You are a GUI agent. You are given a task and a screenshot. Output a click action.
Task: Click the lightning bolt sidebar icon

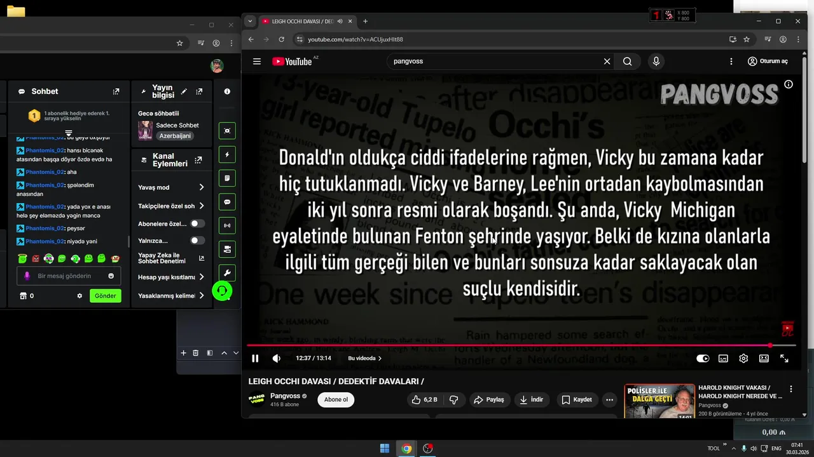pyautogui.click(x=227, y=155)
